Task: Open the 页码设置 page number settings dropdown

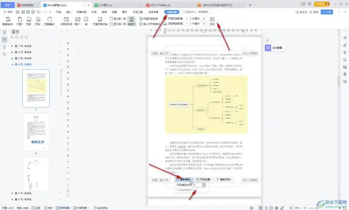Action: pos(204,179)
